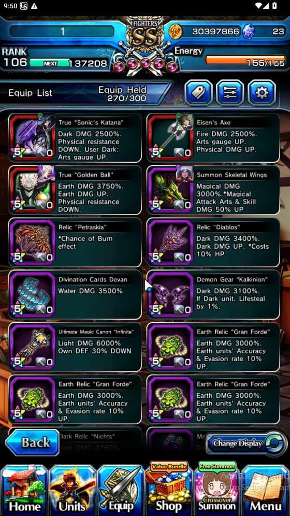The height and width of the screenshot is (516, 290).
Task: Tap the gold coin currency icon
Action: coord(176,32)
